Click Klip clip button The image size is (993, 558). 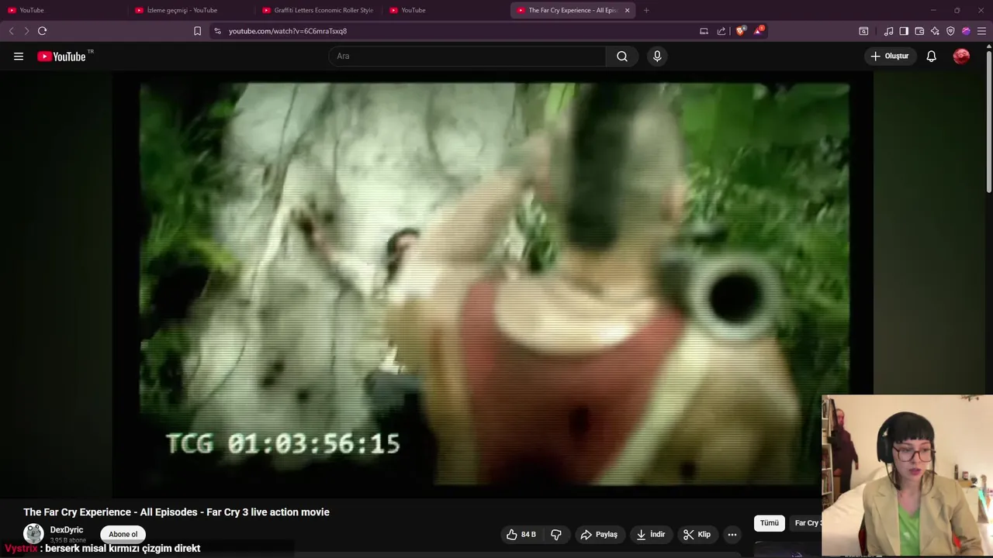pos(697,534)
